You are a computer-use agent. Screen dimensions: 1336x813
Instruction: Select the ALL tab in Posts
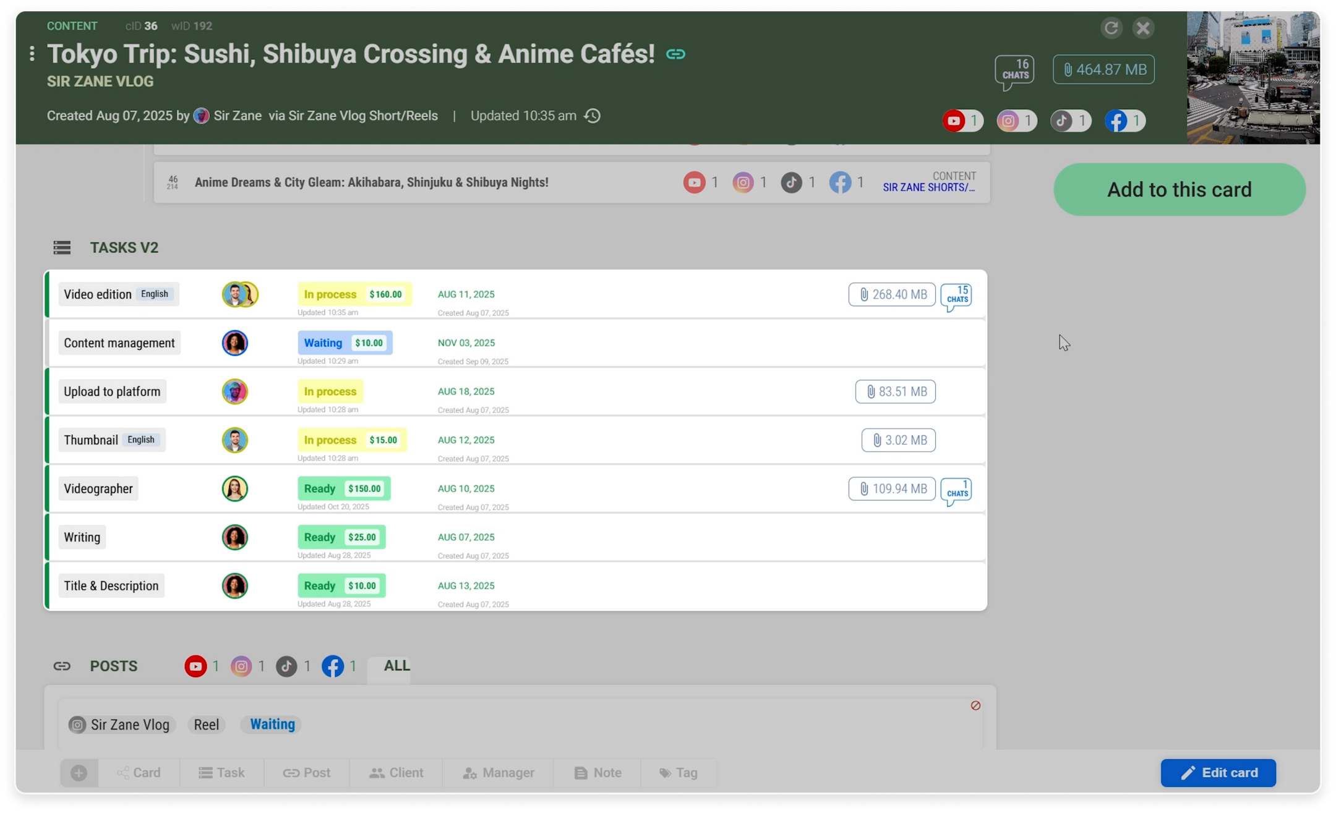pyautogui.click(x=396, y=666)
